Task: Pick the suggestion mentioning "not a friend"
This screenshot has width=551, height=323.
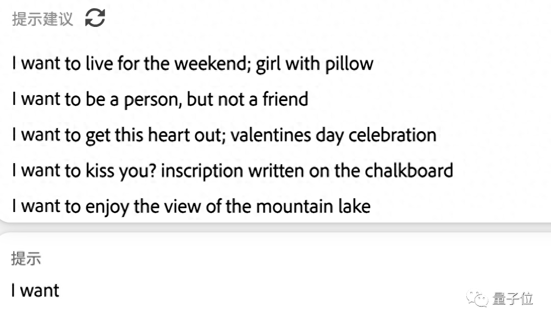Action: [x=159, y=99]
